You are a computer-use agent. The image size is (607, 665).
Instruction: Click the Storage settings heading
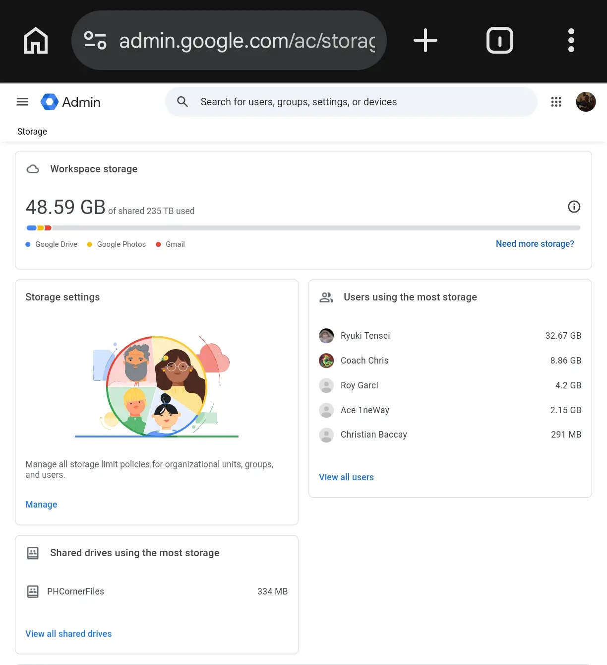click(62, 297)
